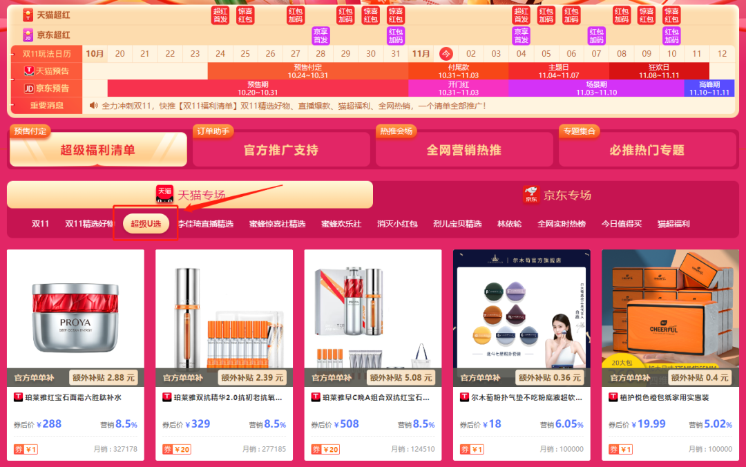Click the 超级福利清单 button
This screenshot has height=467, width=746.
pyautogui.click(x=98, y=149)
